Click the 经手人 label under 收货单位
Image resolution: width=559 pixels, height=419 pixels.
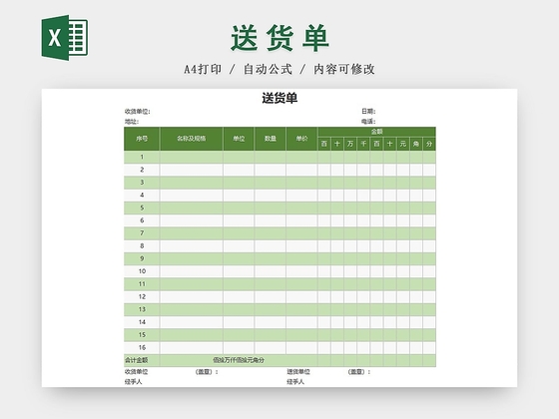point(134,382)
